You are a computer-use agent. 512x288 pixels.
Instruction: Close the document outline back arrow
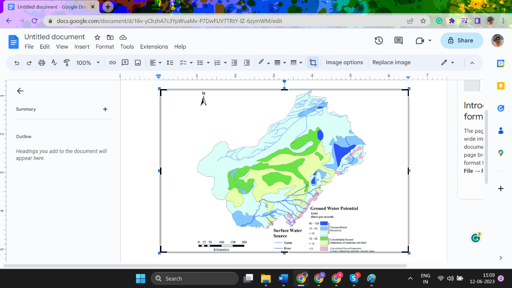pos(20,91)
